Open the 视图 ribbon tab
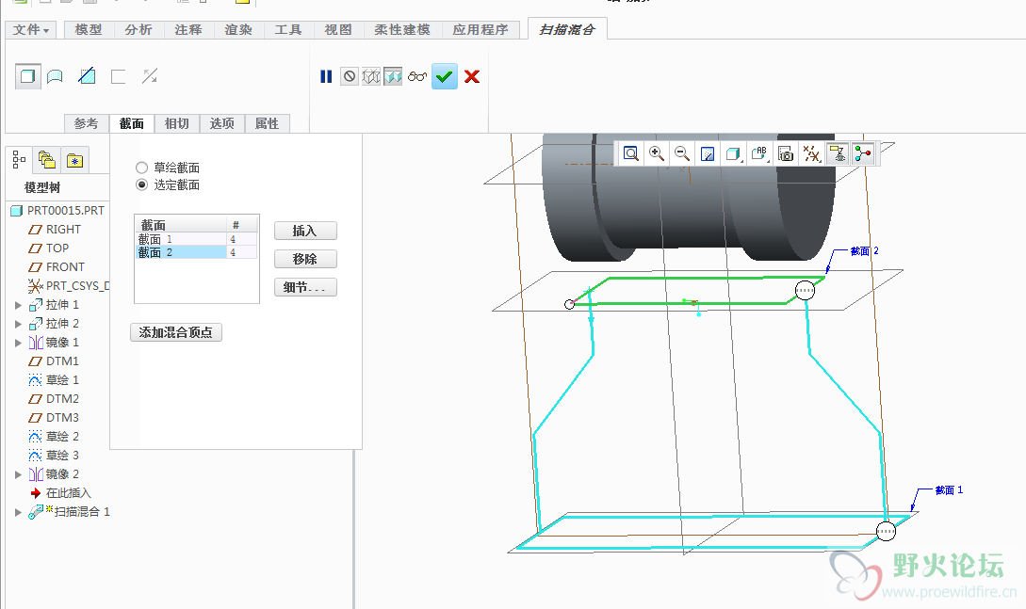 tap(337, 30)
